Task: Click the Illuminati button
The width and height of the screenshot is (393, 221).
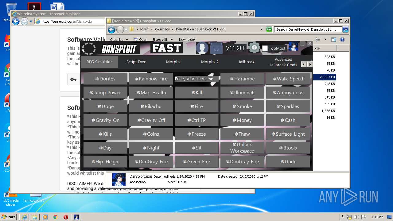Action: pos(242,93)
